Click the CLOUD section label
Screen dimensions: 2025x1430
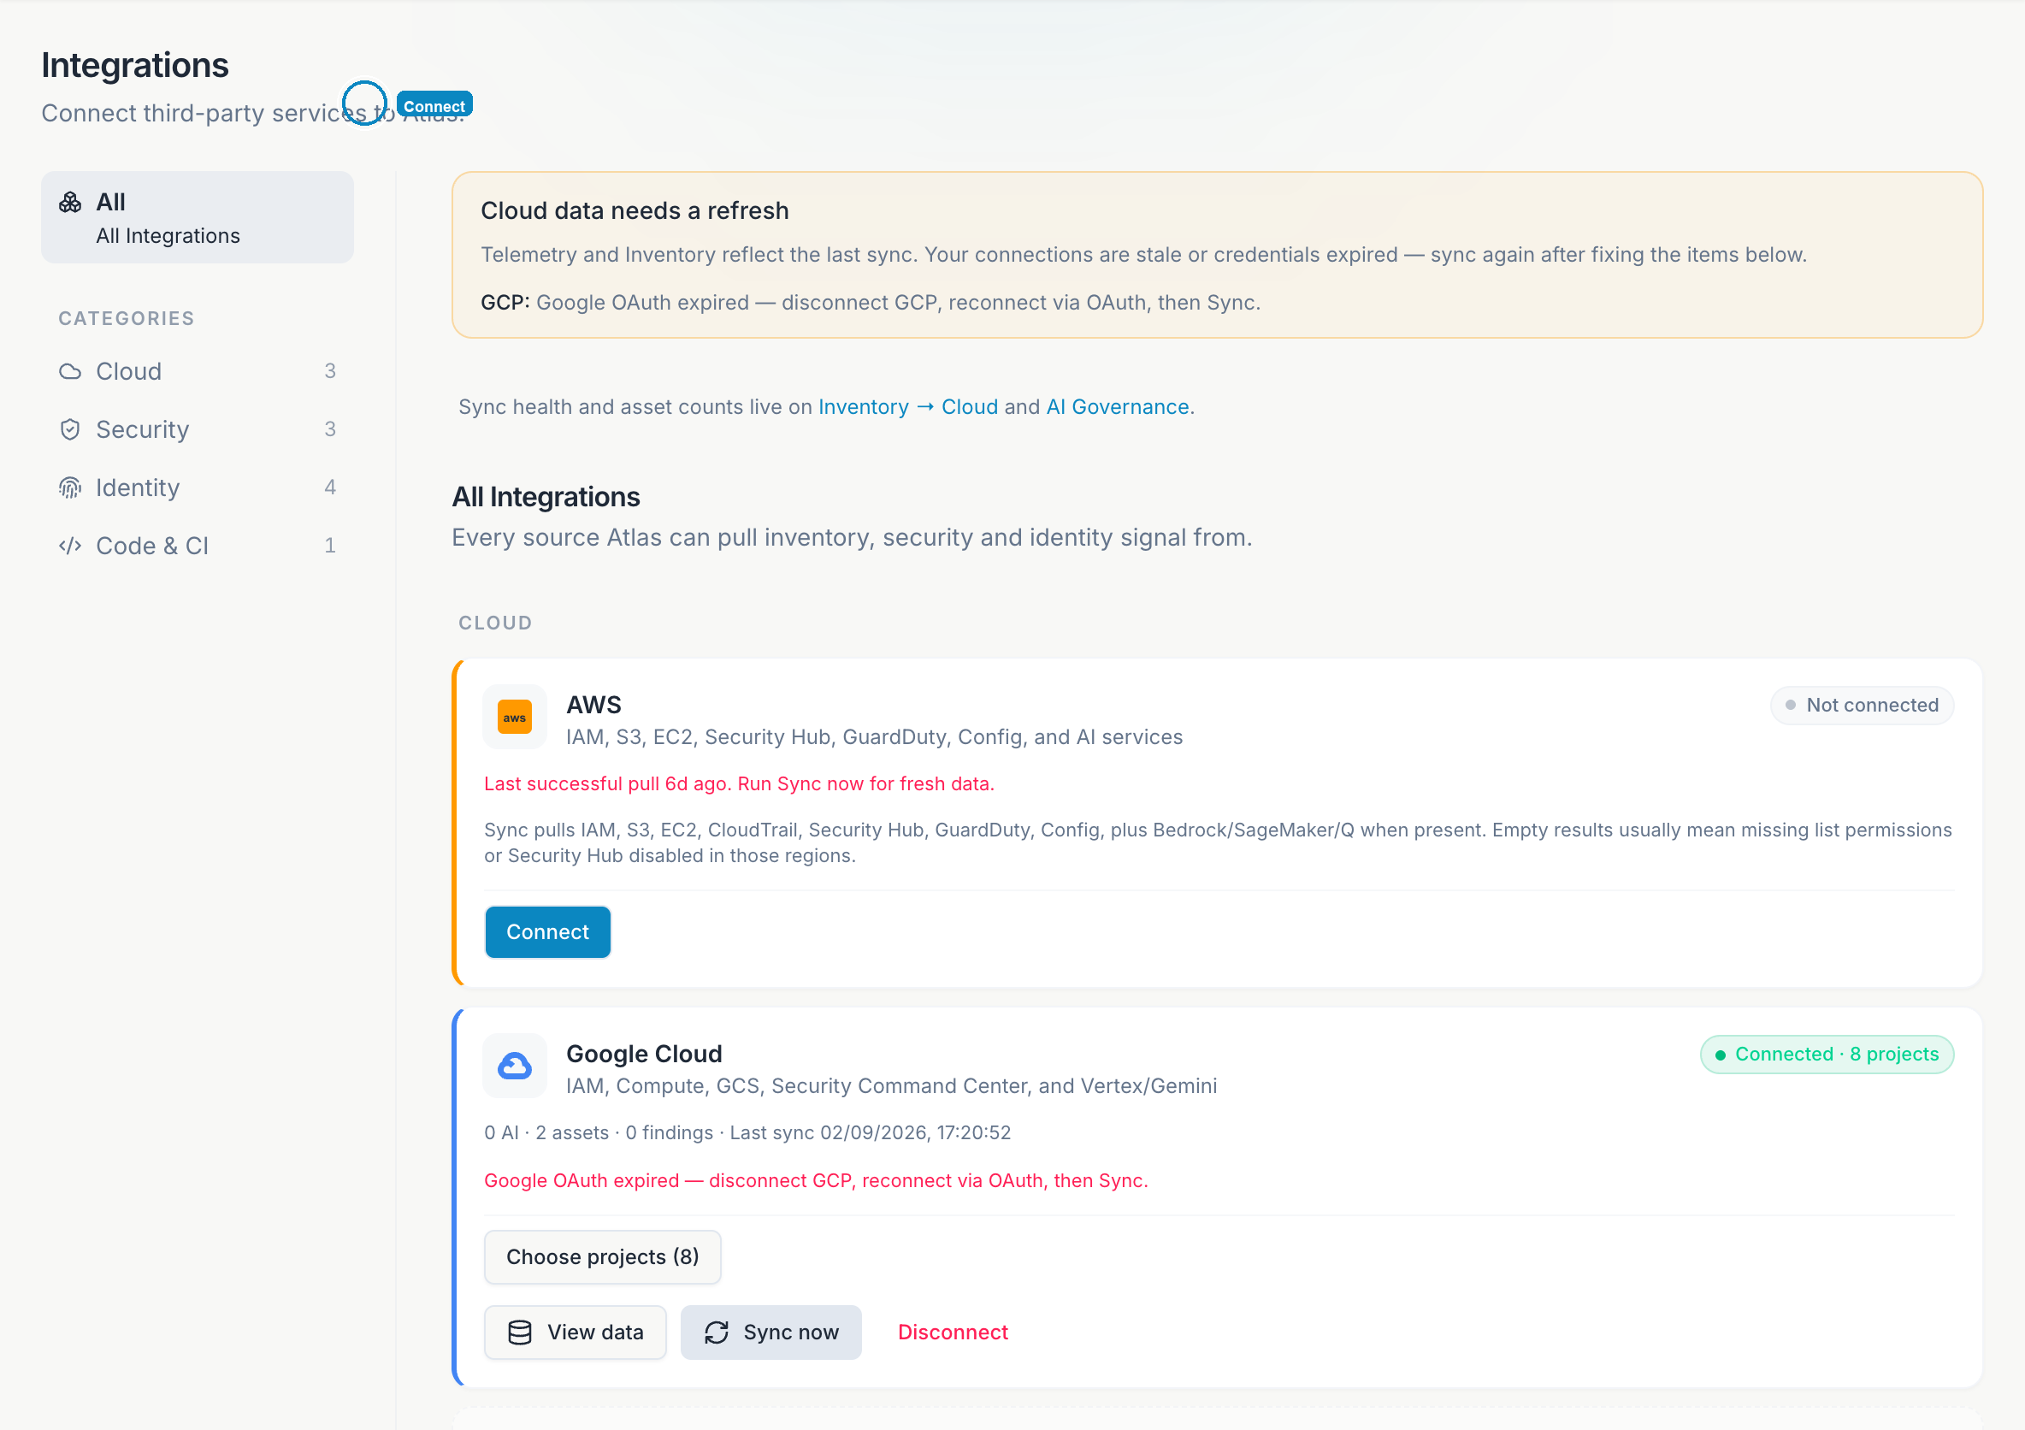coord(496,623)
